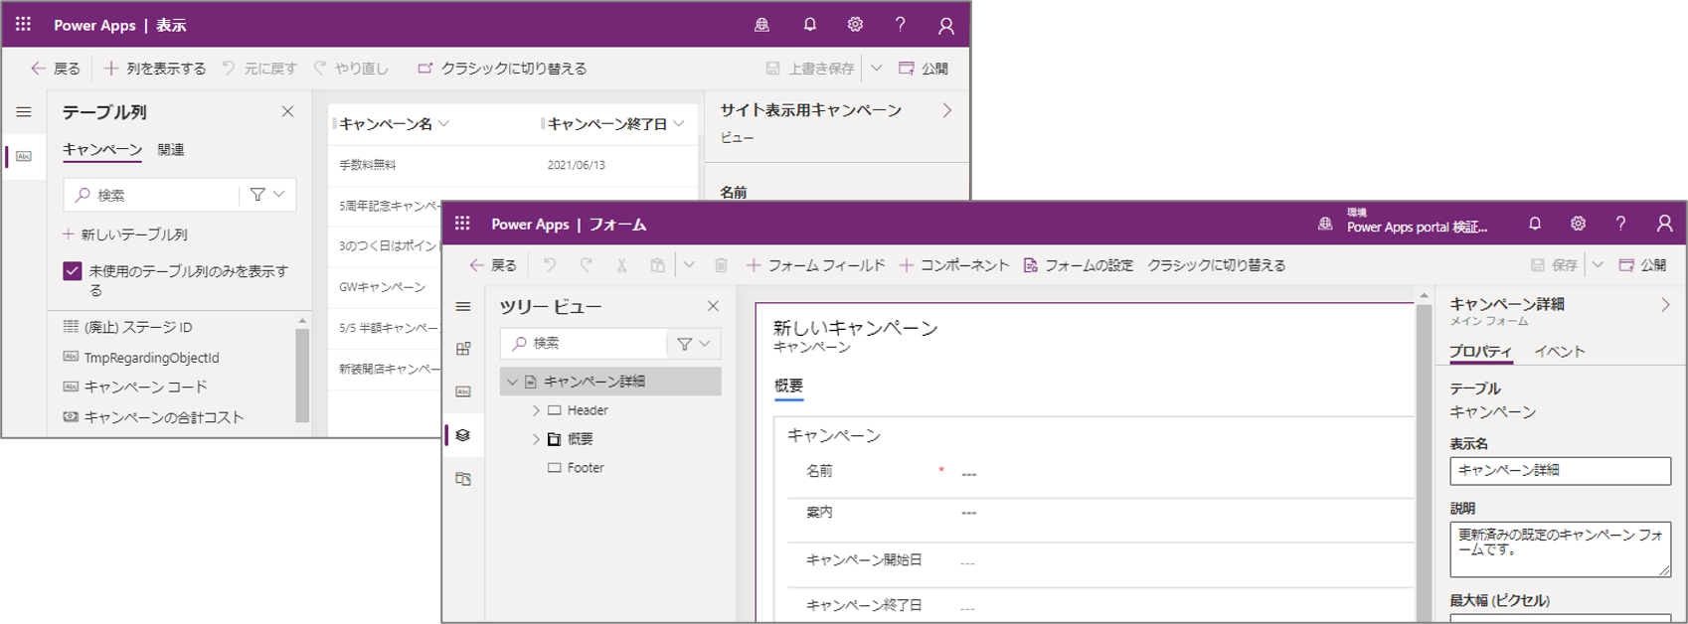Image resolution: width=1688 pixels, height=624 pixels.
Task: Click 戻る in the 表示 window toolbar
Action: click(56, 69)
